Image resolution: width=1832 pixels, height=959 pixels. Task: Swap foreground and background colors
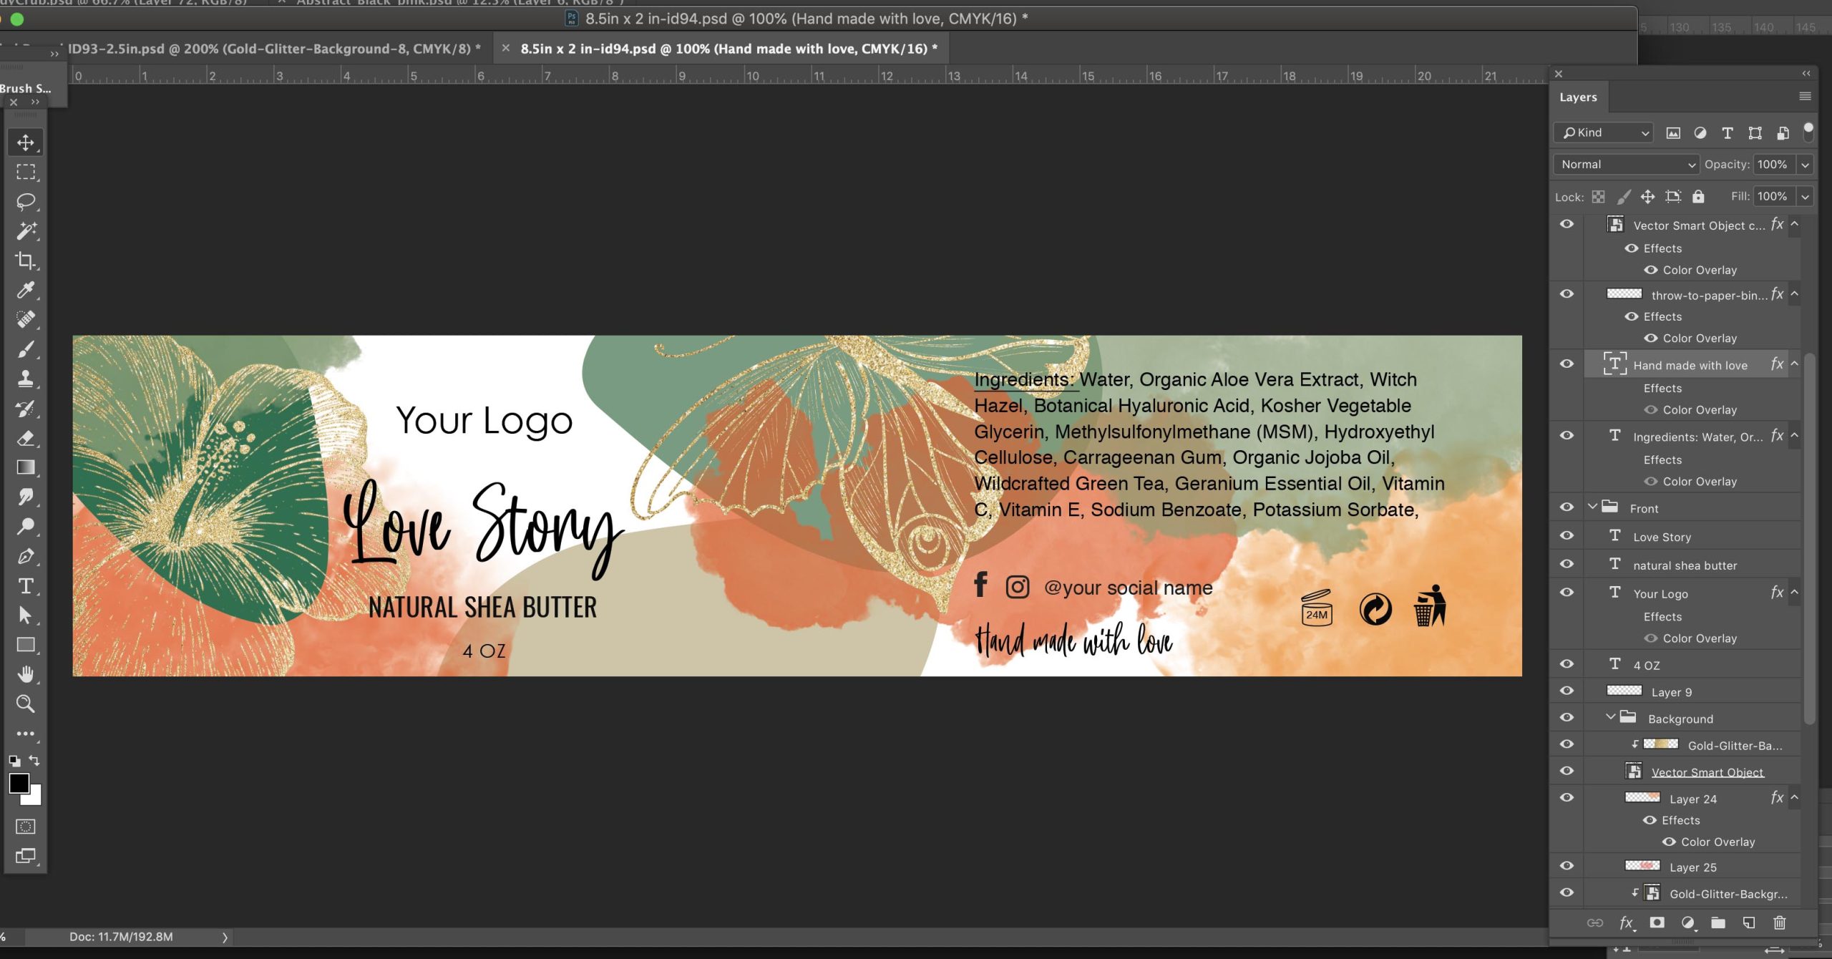click(34, 761)
